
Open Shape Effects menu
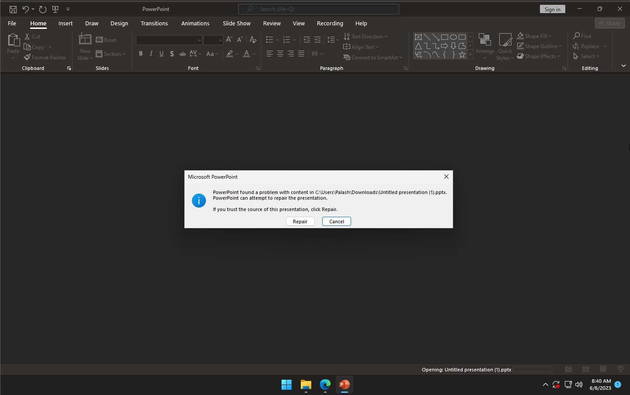[x=538, y=56]
